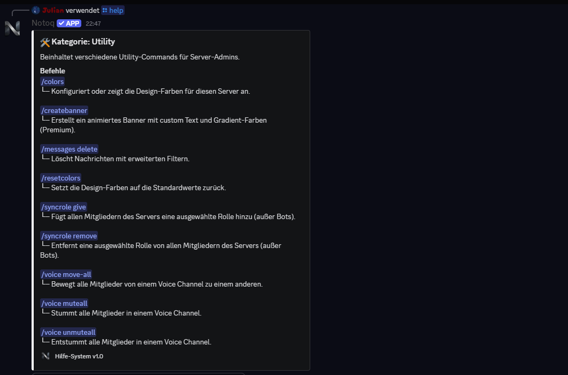The width and height of the screenshot is (568, 375).
Task: Click the /voice move-all command
Action: (x=66, y=274)
